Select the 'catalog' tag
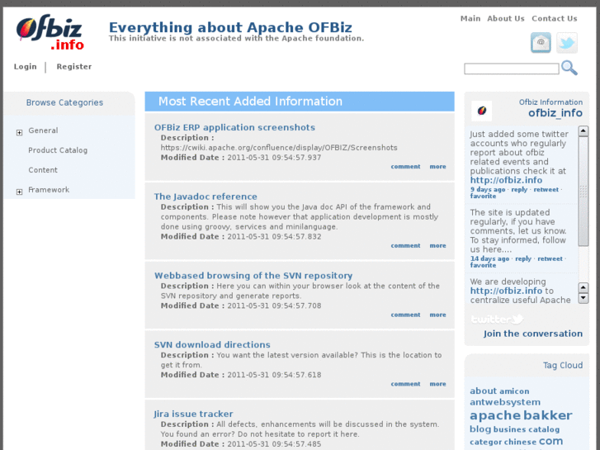Screen dimensions: 600x450 pos(543,429)
